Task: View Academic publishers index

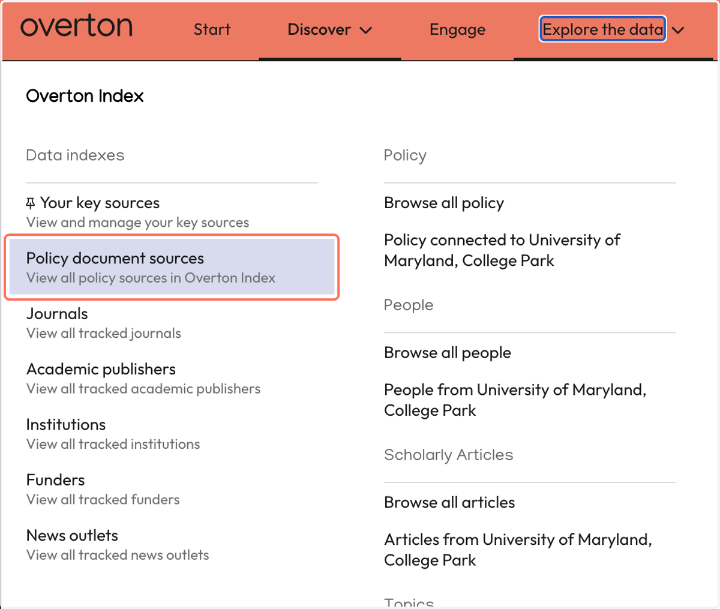Action: tap(101, 369)
